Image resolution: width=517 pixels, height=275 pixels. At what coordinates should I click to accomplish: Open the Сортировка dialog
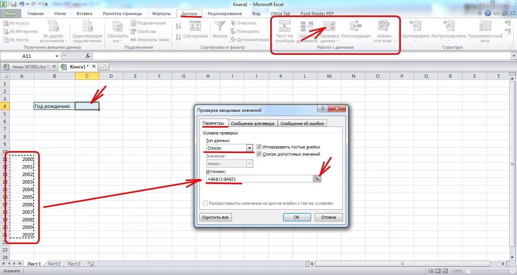pos(195,30)
